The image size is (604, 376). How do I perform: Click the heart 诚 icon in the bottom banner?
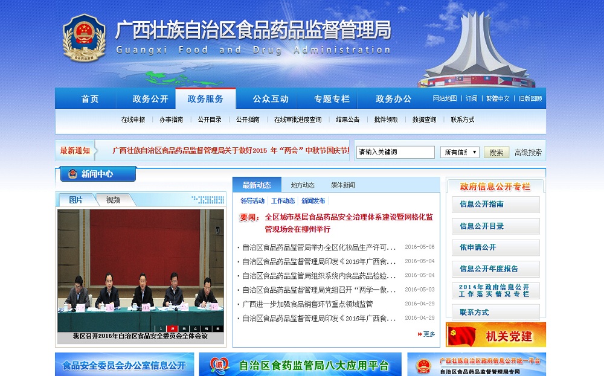(x=220, y=365)
